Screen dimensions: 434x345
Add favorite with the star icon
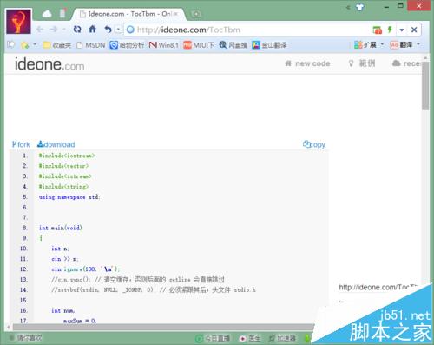point(24,45)
